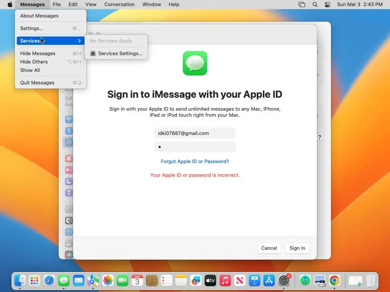
Task: Click the Stage Manager menu bar icon
Action: pos(302,5)
